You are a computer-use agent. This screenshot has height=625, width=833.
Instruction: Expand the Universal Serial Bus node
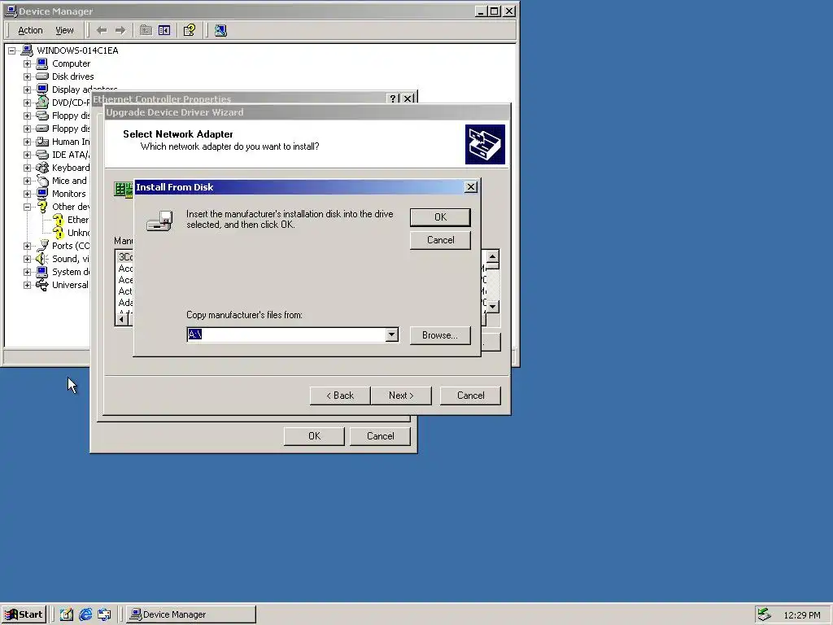click(x=27, y=285)
